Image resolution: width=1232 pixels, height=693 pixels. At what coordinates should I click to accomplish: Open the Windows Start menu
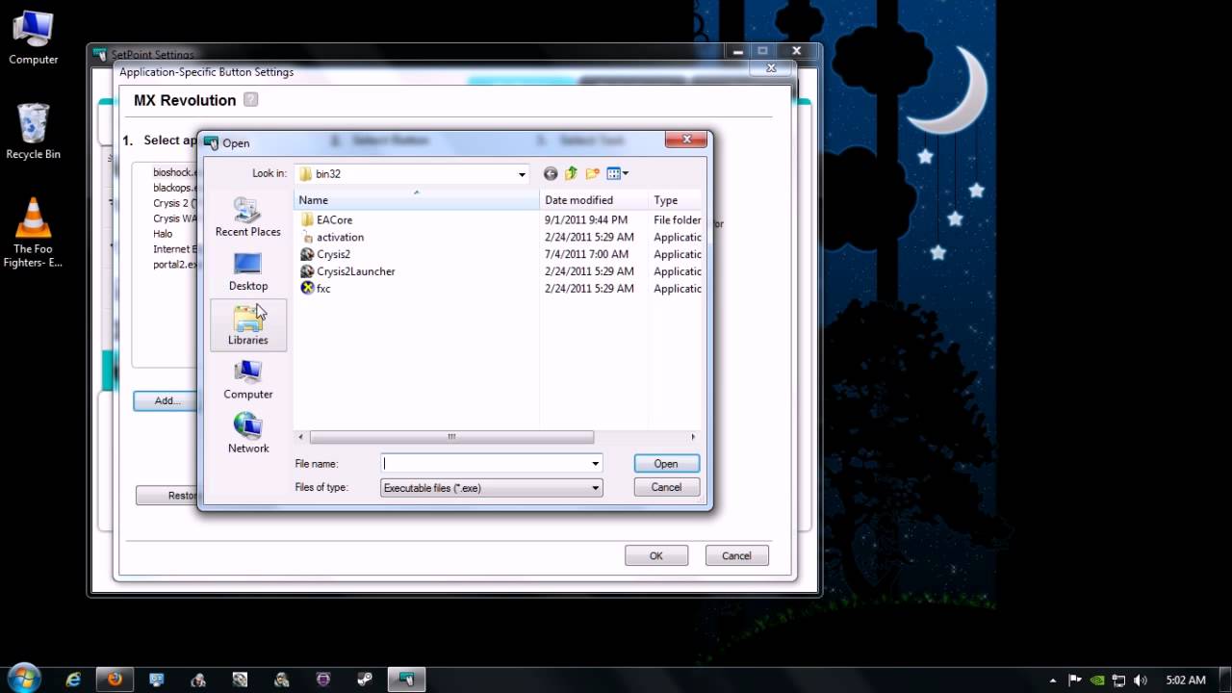(x=23, y=679)
